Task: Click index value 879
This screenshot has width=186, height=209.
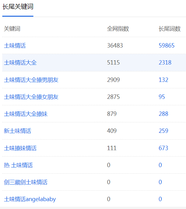Action: 112,114
